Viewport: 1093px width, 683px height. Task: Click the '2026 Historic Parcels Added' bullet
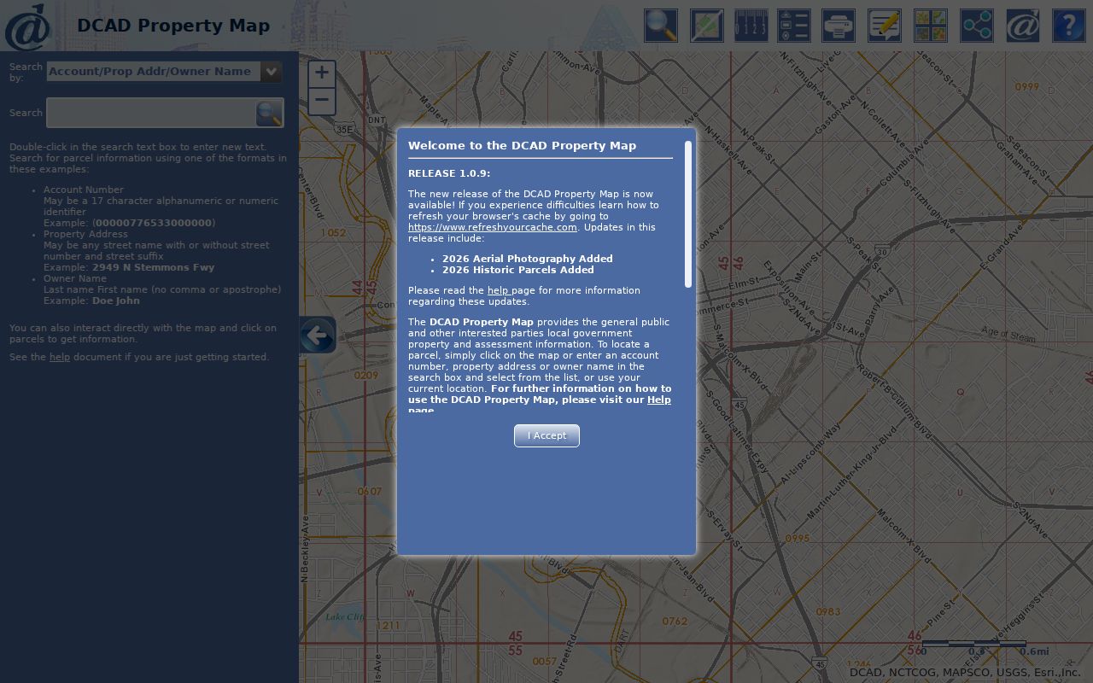tap(517, 270)
